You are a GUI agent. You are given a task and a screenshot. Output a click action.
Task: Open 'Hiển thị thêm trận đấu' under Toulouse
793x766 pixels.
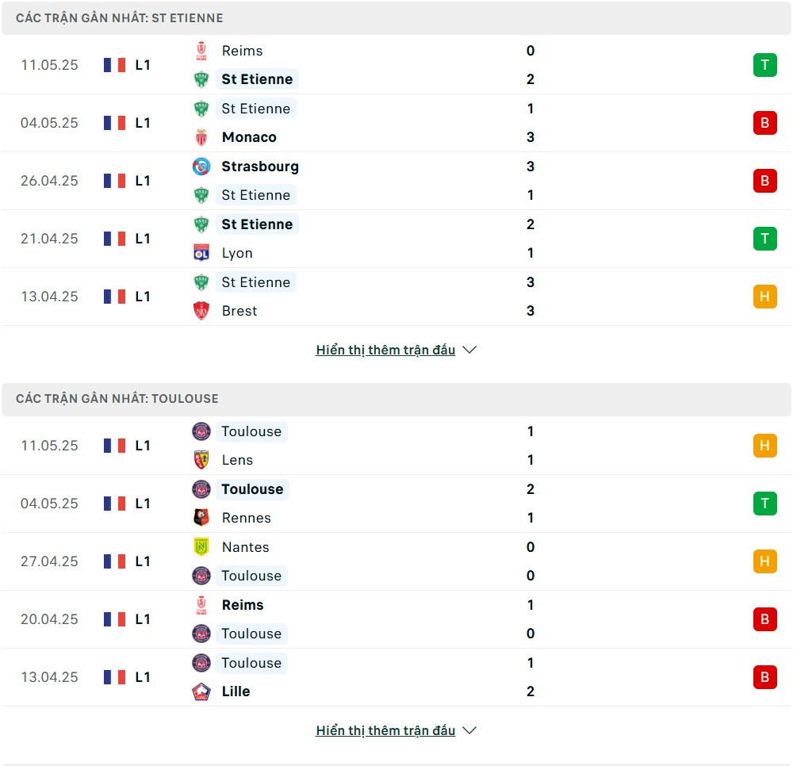click(385, 730)
